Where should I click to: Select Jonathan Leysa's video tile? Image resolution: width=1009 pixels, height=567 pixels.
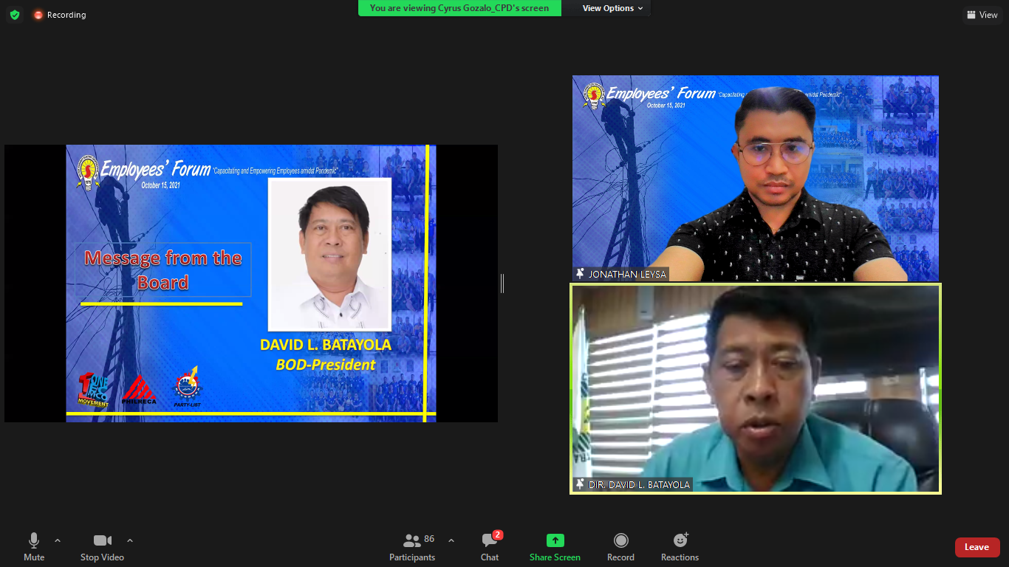click(756, 178)
